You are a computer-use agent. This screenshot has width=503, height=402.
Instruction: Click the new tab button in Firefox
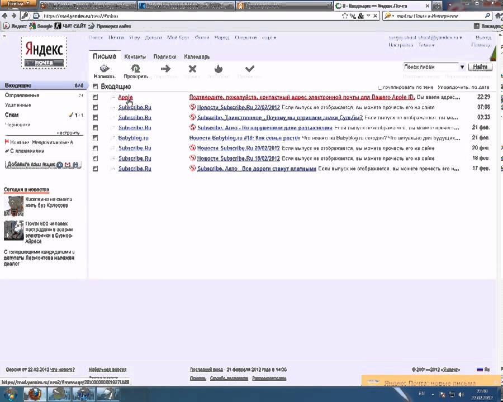(x=437, y=6)
